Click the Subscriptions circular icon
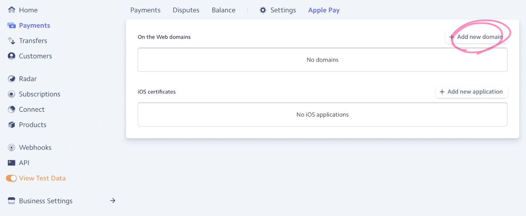Viewport: 526px width, 216px height. [12, 94]
